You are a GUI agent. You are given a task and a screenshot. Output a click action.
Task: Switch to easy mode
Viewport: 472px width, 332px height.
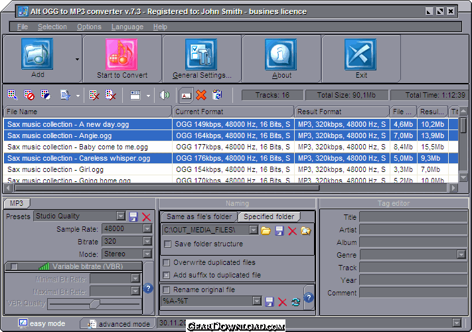[x=42, y=323]
